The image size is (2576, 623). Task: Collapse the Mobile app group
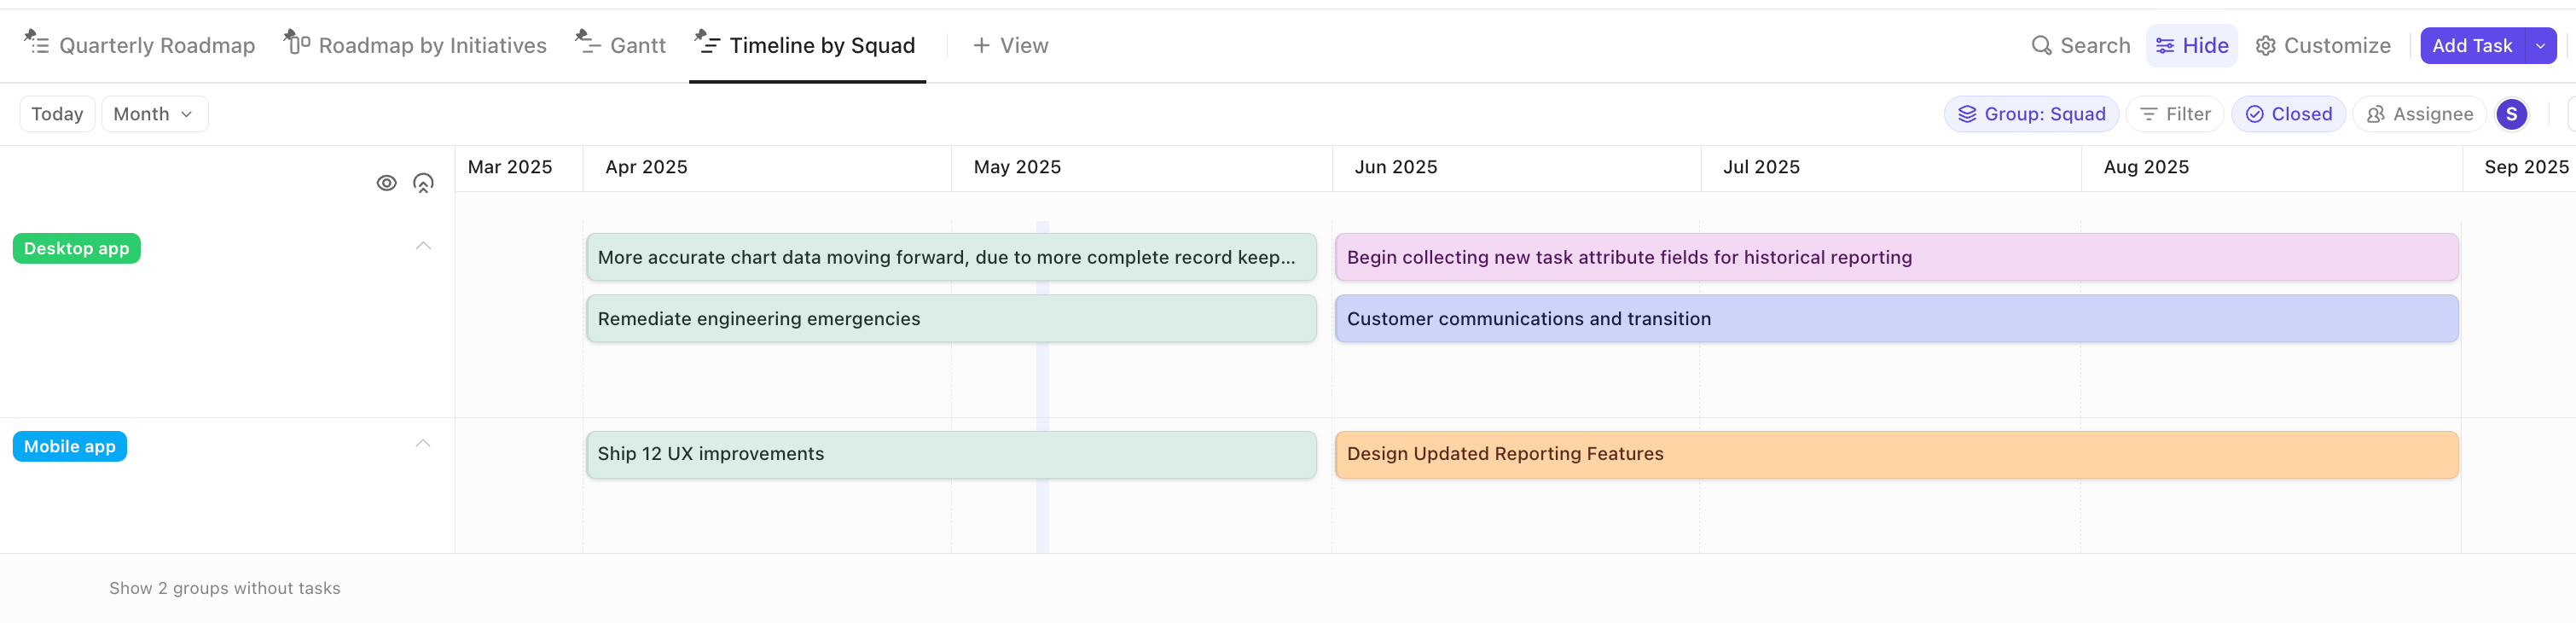pos(423,444)
